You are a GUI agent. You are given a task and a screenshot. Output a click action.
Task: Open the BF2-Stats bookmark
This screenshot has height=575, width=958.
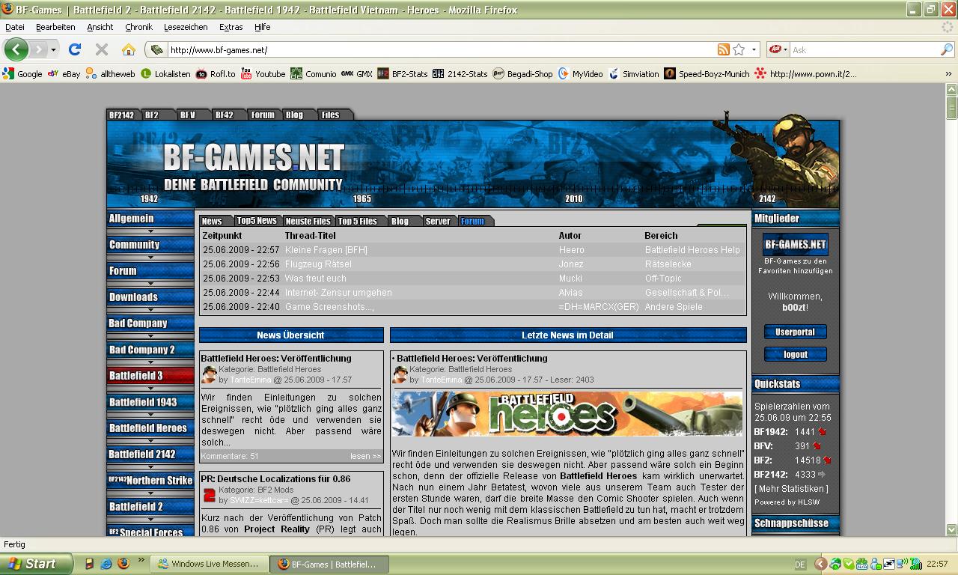point(403,73)
